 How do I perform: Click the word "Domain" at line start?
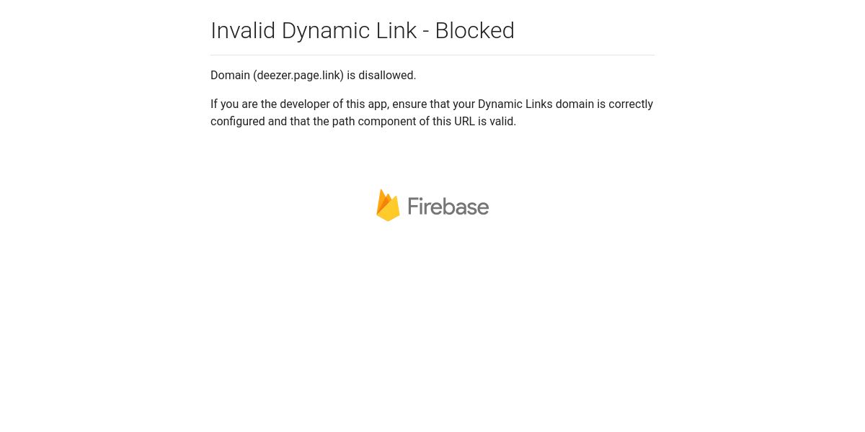coord(230,76)
